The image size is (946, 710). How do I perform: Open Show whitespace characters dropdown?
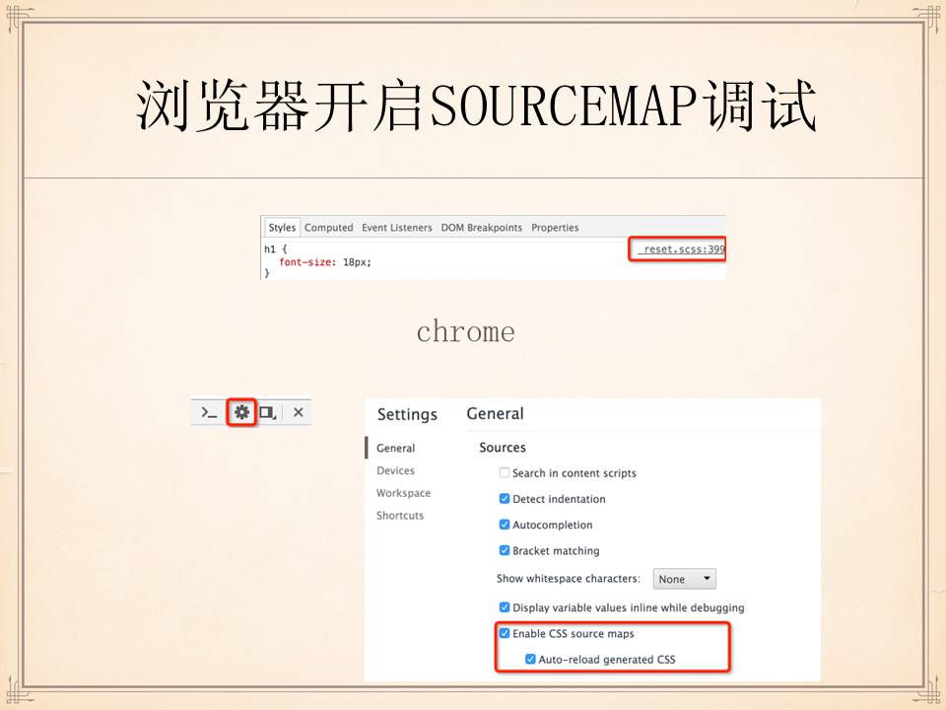point(684,579)
